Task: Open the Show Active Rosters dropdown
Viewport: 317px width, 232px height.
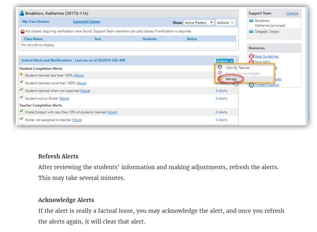Action: [x=199, y=23]
